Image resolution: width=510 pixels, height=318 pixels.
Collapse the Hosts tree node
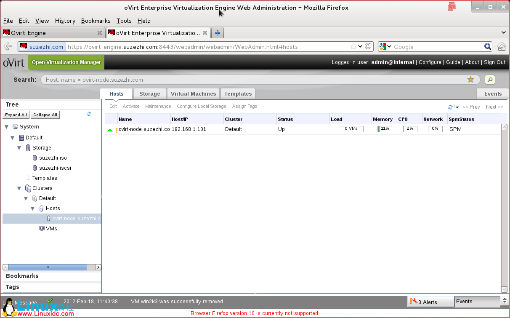[33, 208]
